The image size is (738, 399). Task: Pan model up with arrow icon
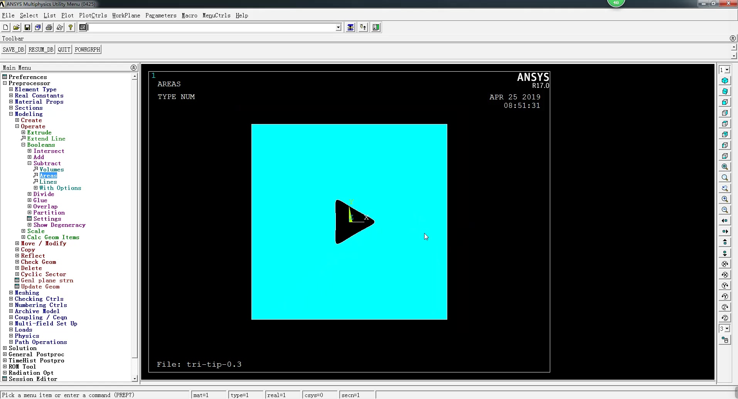[725, 243]
